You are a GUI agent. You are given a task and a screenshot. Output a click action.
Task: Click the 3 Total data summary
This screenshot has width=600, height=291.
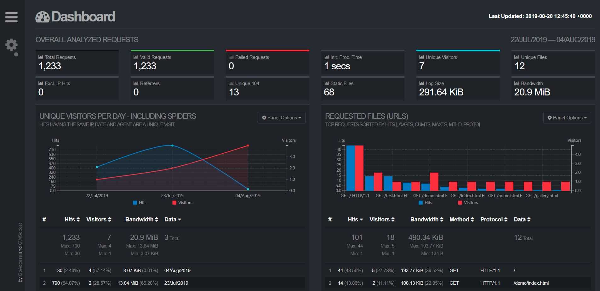point(172,238)
